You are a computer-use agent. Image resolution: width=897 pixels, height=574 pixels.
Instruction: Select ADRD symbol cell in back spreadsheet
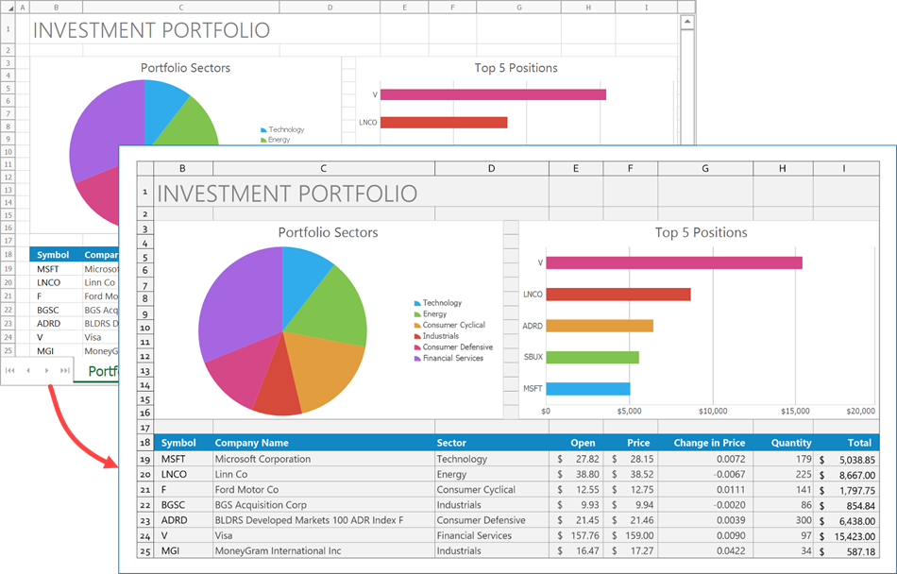pos(56,324)
